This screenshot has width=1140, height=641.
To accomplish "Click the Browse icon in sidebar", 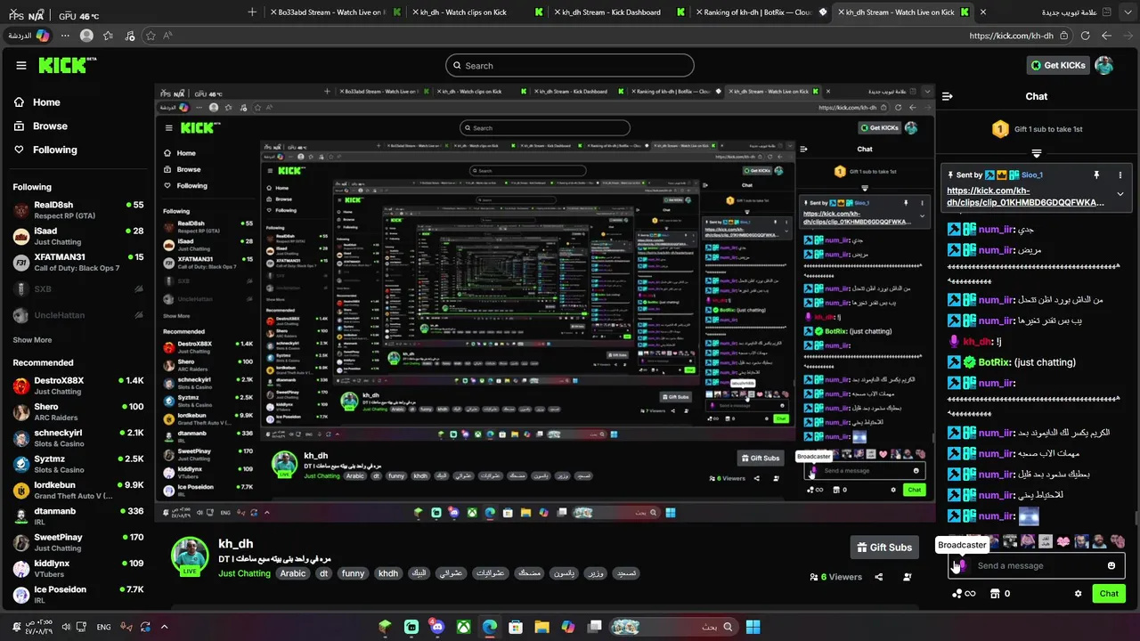I will (x=19, y=126).
